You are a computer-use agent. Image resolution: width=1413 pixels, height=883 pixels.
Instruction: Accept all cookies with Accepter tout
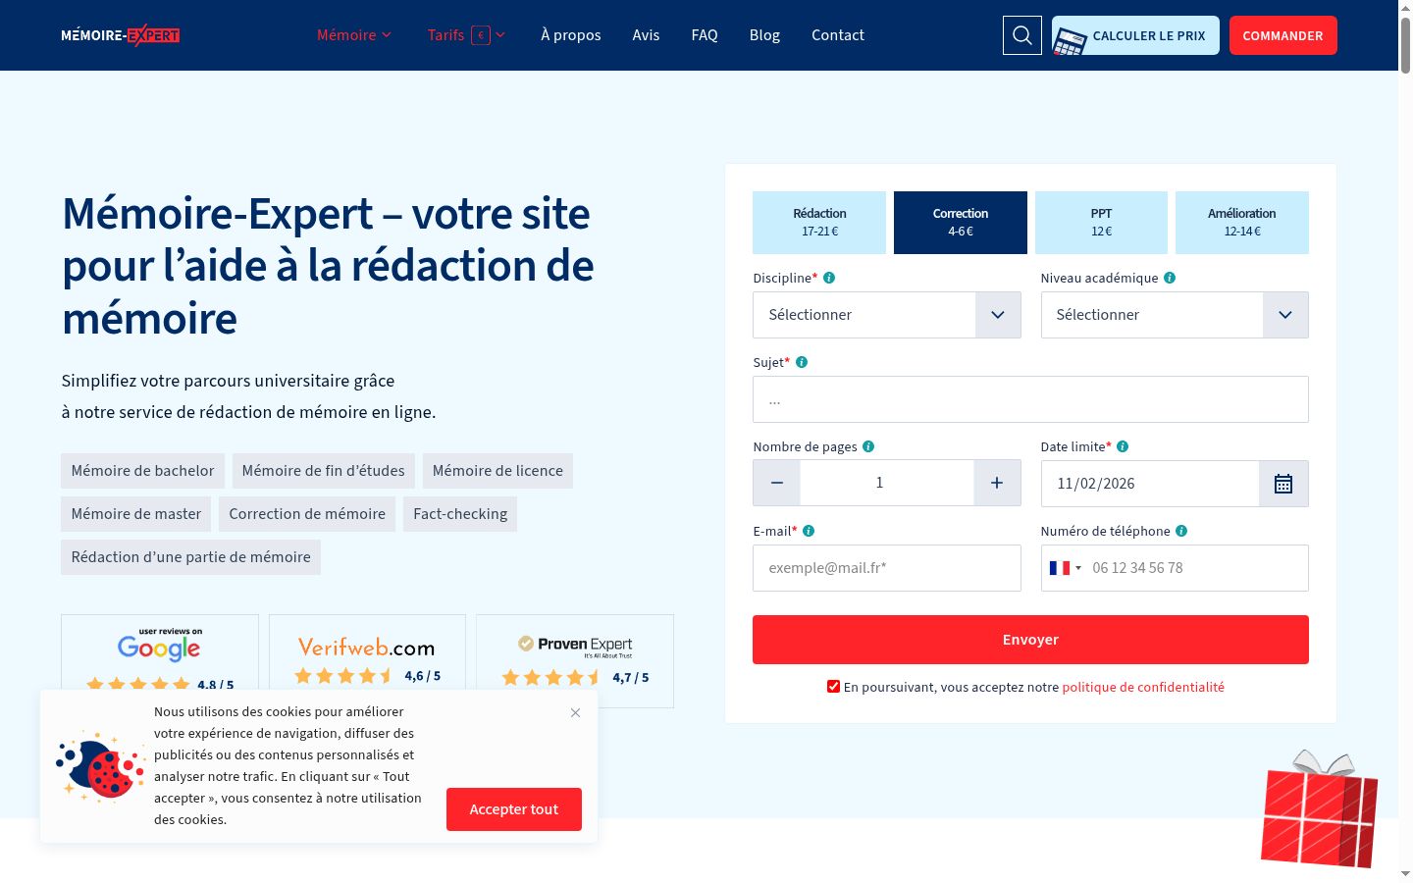[514, 809]
